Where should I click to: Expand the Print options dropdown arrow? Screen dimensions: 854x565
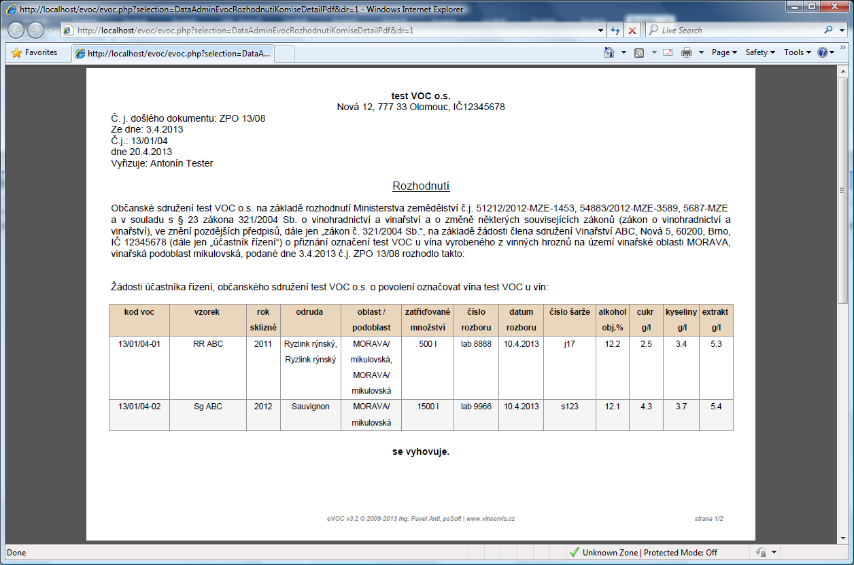point(700,52)
